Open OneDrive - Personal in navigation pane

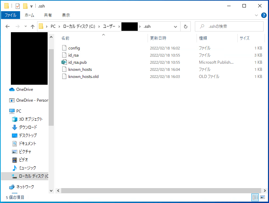pos(29,100)
